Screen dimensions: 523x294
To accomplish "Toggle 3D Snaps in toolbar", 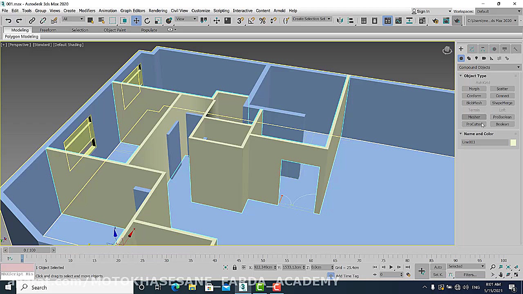I will click(x=240, y=20).
